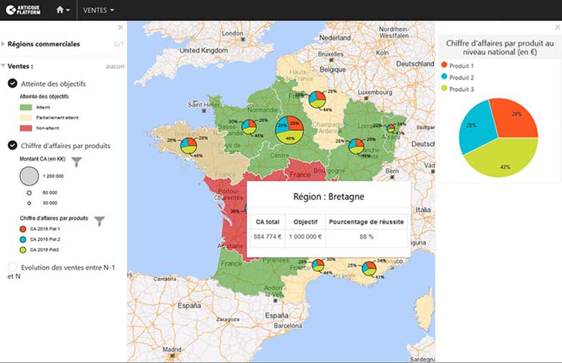Click the 88 % cell
Image resolution: width=562 pixels, height=363 pixels.
tap(366, 236)
